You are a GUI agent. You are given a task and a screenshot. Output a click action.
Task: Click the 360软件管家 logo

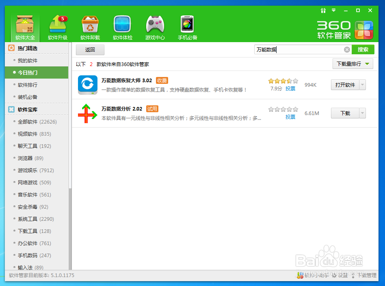(x=345, y=30)
